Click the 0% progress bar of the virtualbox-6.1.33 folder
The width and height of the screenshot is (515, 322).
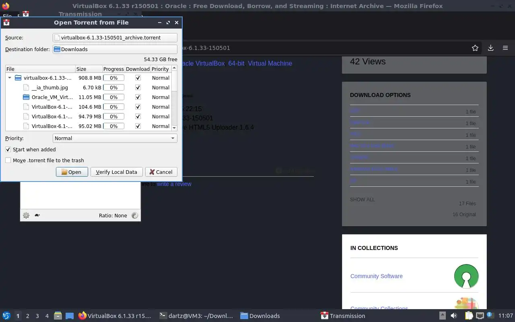[114, 78]
